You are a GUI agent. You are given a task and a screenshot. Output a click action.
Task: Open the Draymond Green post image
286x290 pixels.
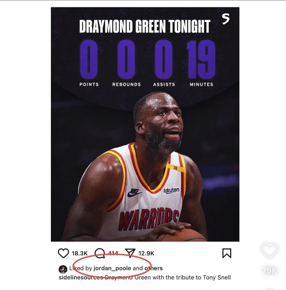pos(145,124)
